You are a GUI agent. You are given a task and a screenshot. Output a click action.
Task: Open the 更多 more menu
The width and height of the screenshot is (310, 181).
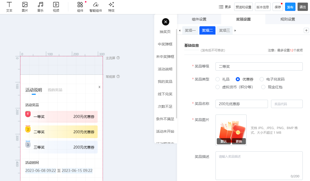[x=225, y=7]
